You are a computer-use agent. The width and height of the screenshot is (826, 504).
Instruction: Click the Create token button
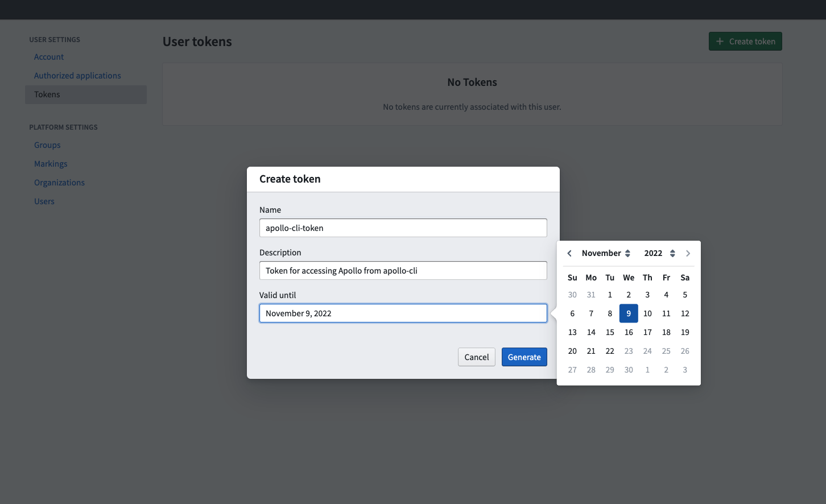point(745,42)
